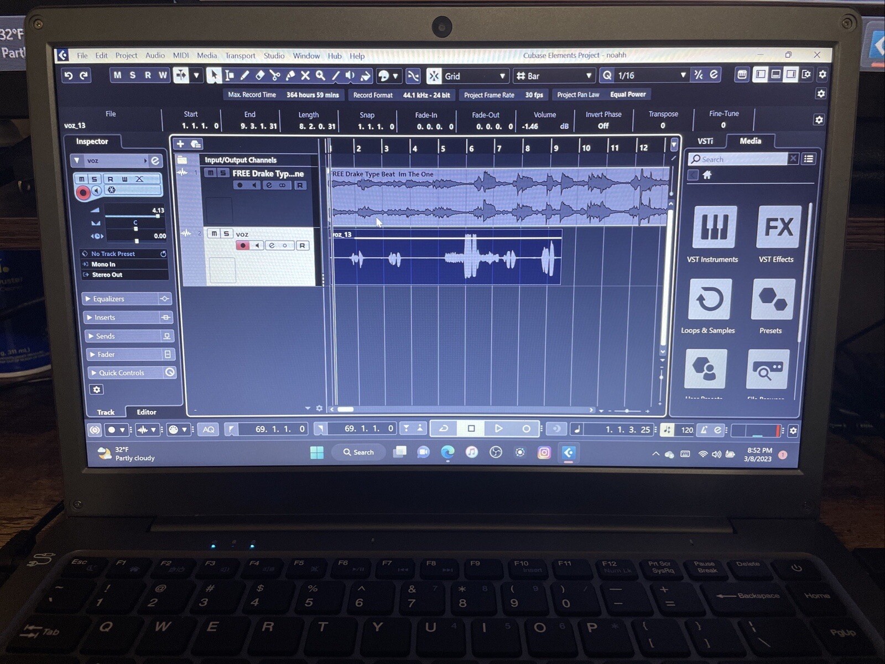Expand the Sends inspector section
The width and height of the screenshot is (885, 664).
(129, 336)
